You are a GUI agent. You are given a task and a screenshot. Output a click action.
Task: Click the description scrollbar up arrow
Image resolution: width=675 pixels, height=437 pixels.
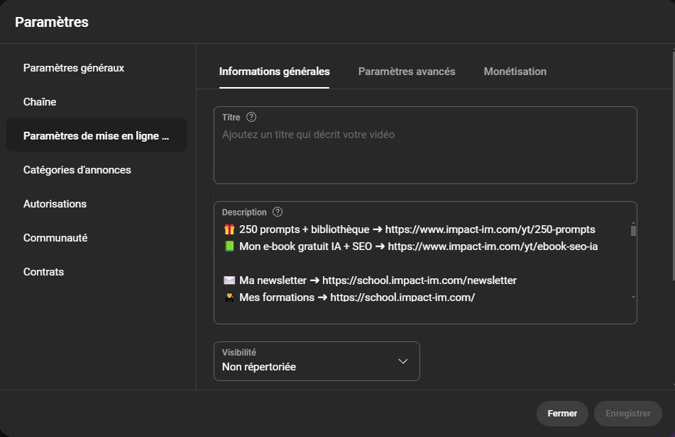[633, 224]
